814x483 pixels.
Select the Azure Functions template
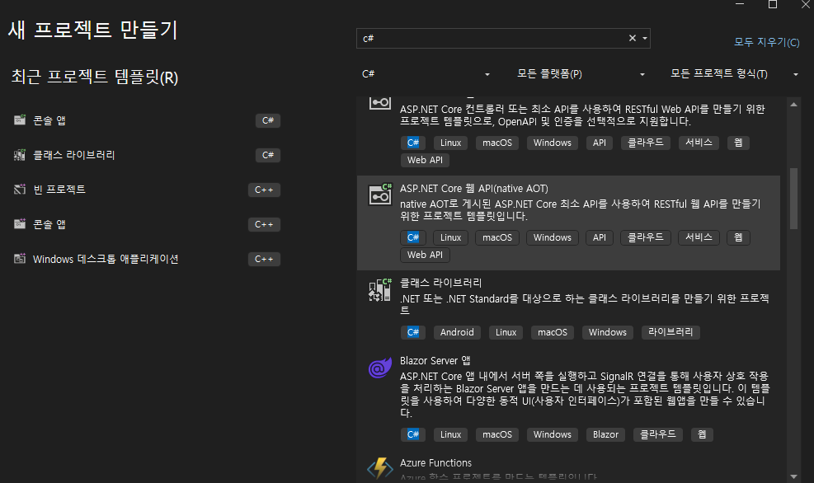(x=568, y=467)
